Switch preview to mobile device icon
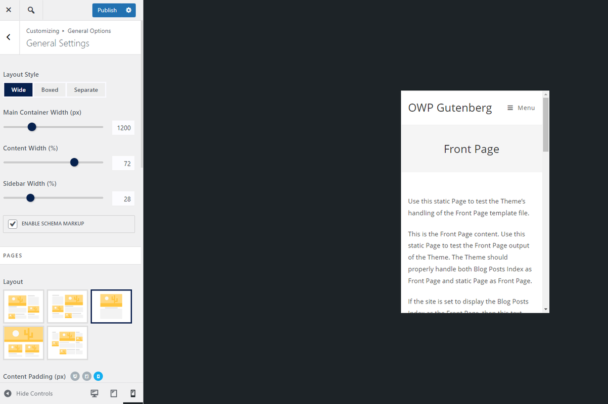This screenshot has height=404, width=608. 133,393
